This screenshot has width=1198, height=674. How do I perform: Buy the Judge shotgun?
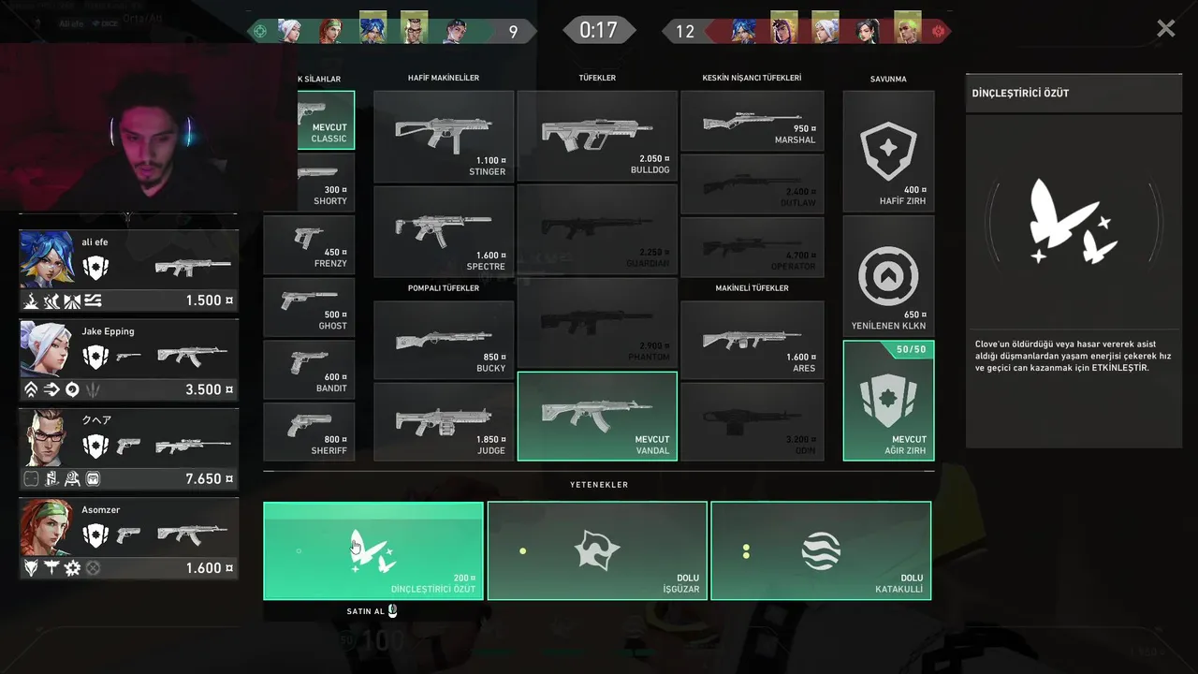click(444, 421)
